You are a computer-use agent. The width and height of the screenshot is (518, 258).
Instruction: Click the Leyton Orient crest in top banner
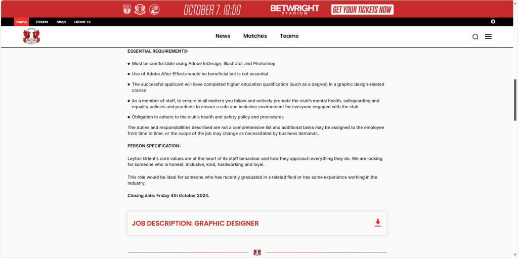[141, 10]
